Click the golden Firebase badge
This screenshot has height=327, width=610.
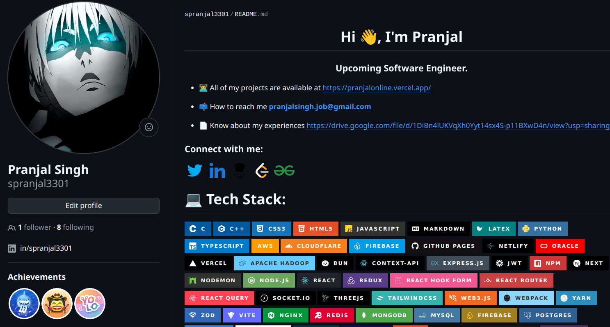[x=489, y=315]
